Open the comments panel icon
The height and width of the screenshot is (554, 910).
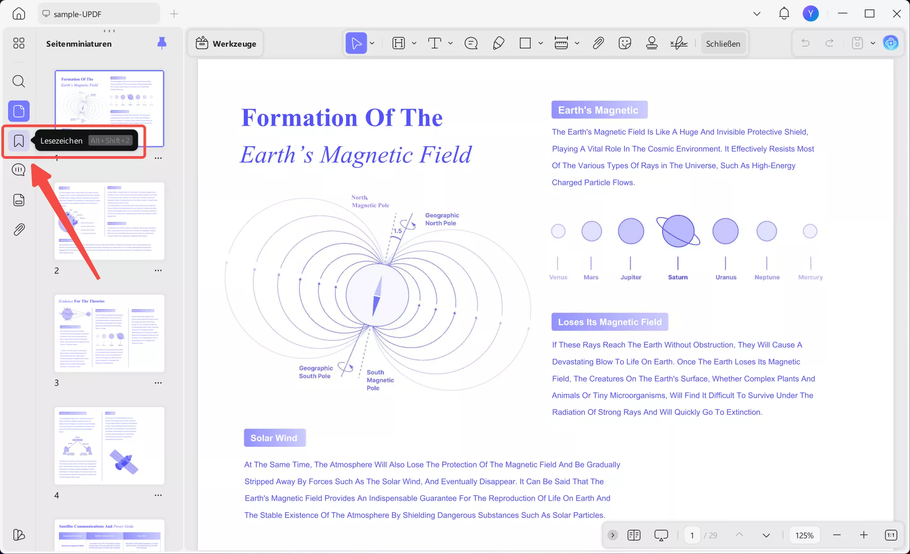(x=18, y=170)
